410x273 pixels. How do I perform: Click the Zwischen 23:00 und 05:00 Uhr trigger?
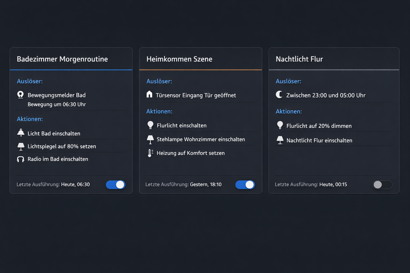click(326, 95)
